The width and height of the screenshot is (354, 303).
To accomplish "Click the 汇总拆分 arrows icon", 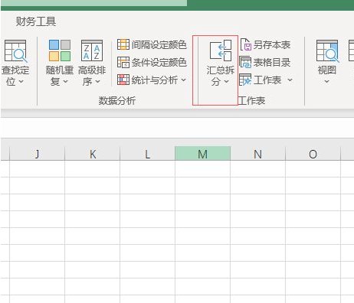I will click(x=221, y=50).
